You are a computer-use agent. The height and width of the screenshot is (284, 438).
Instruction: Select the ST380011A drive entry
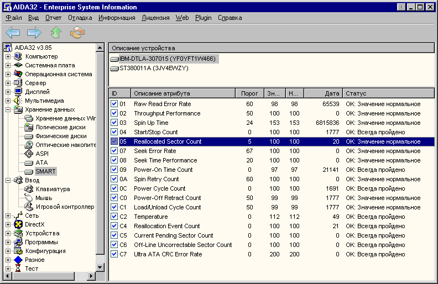pos(154,68)
